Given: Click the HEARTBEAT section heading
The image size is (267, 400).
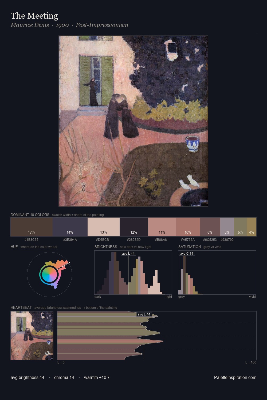Looking at the screenshot, I should coord(21,307).
